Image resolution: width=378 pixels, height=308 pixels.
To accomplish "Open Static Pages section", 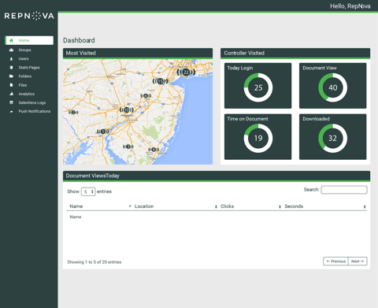I will 29,68.
